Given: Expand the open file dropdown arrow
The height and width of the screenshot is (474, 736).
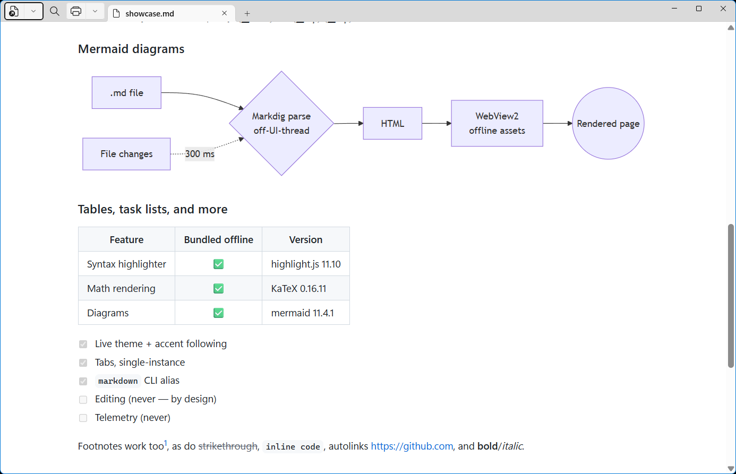Looking at the screenshot, I should (x=33, y=11).
